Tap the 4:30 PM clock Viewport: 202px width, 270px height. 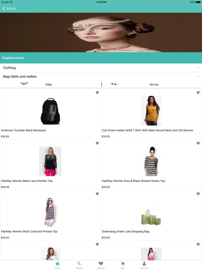[x=101, y=2]
